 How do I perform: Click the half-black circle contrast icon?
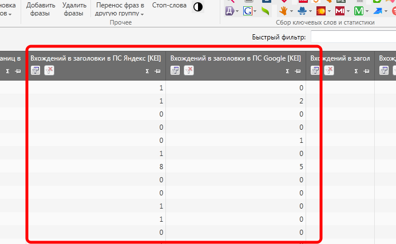click(x=198, y=7)
